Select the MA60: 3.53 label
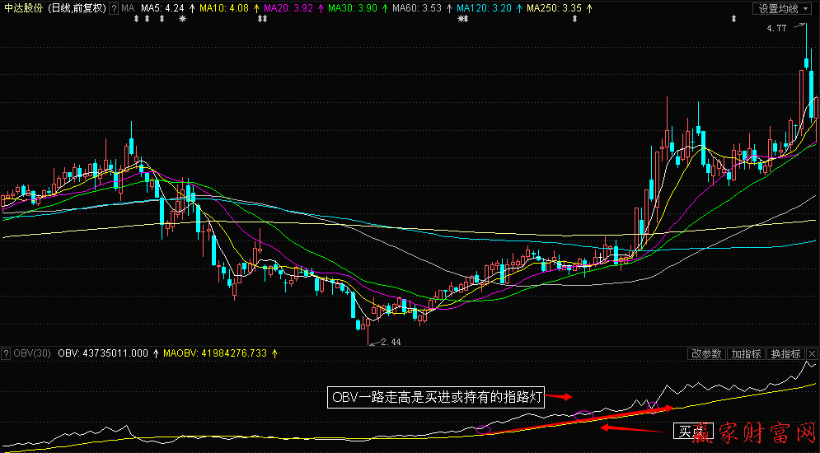 [417, 8]
